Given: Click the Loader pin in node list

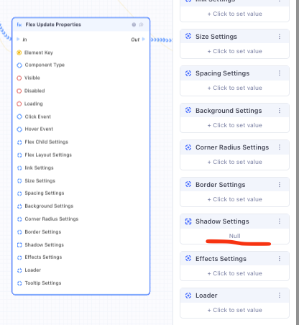Looking at the screenshot, I should click(x=19, y=270).
